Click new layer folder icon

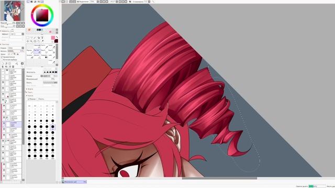(9, 64)
